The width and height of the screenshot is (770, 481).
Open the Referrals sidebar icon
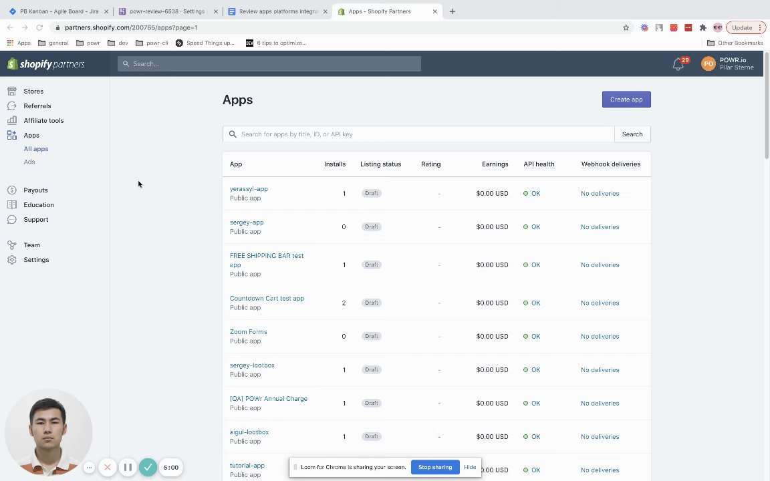point(12,106)
